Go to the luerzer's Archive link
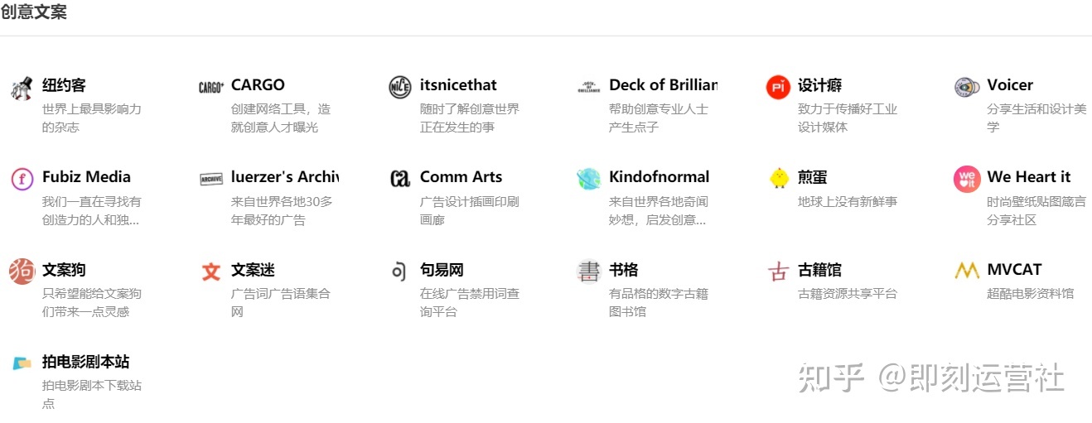The image size is (1092, 423). click(x=284, y=176)
